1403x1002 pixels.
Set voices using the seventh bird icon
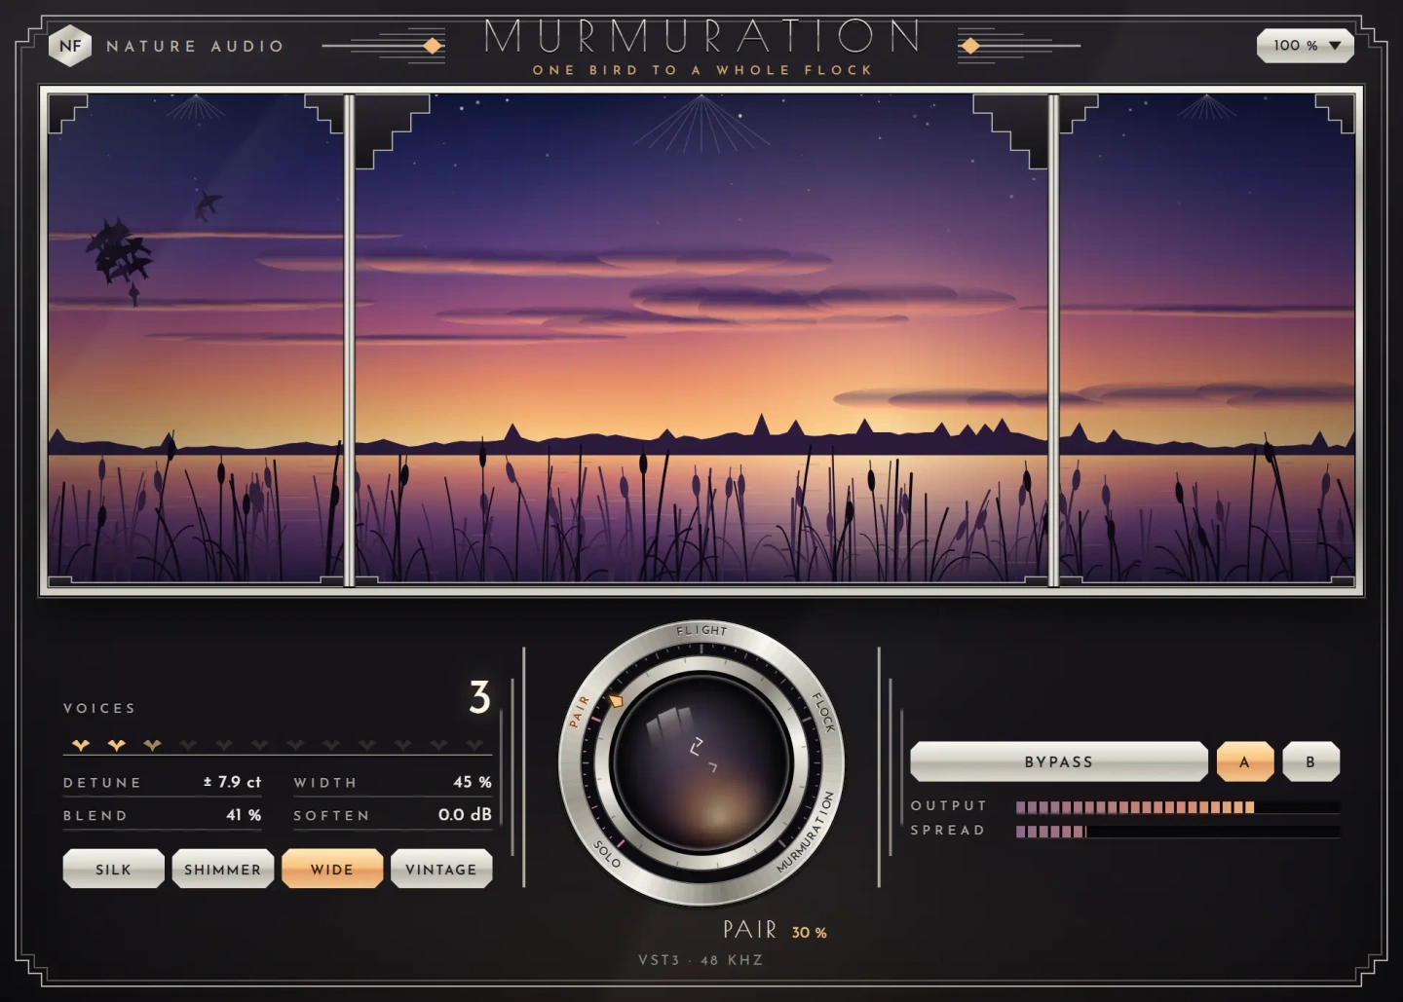click(x=295, y=745)
